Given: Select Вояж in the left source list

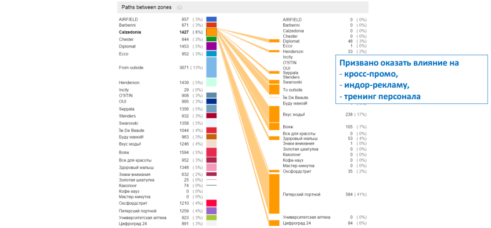Looking at the screenshot, I should [124, 152].
